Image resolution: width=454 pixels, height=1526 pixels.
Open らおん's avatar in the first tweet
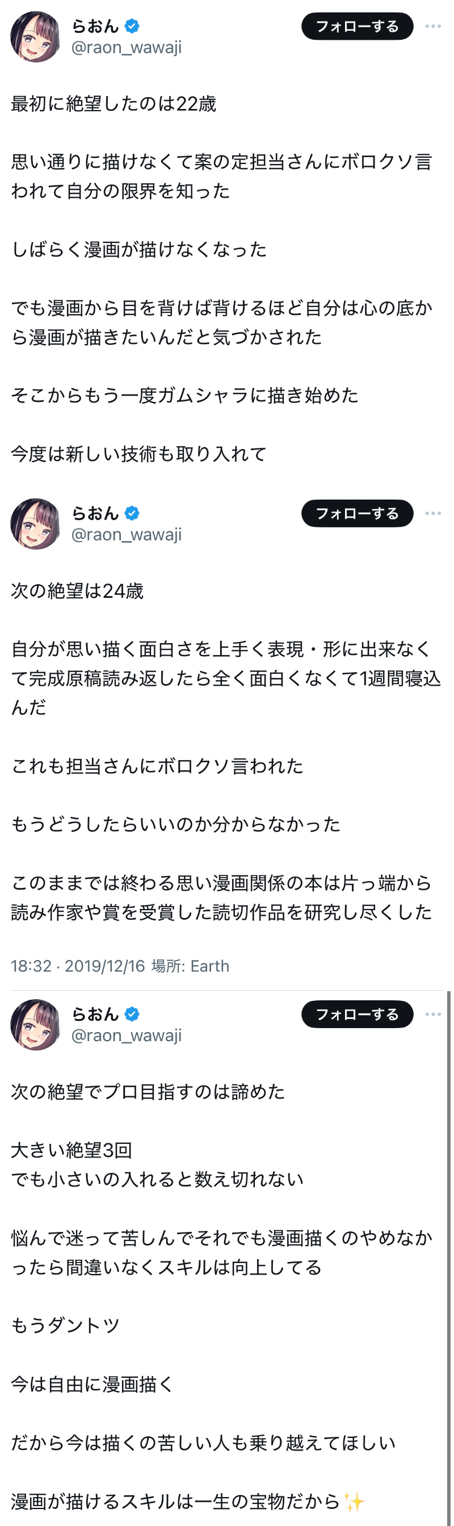click(x=36, y=37)
